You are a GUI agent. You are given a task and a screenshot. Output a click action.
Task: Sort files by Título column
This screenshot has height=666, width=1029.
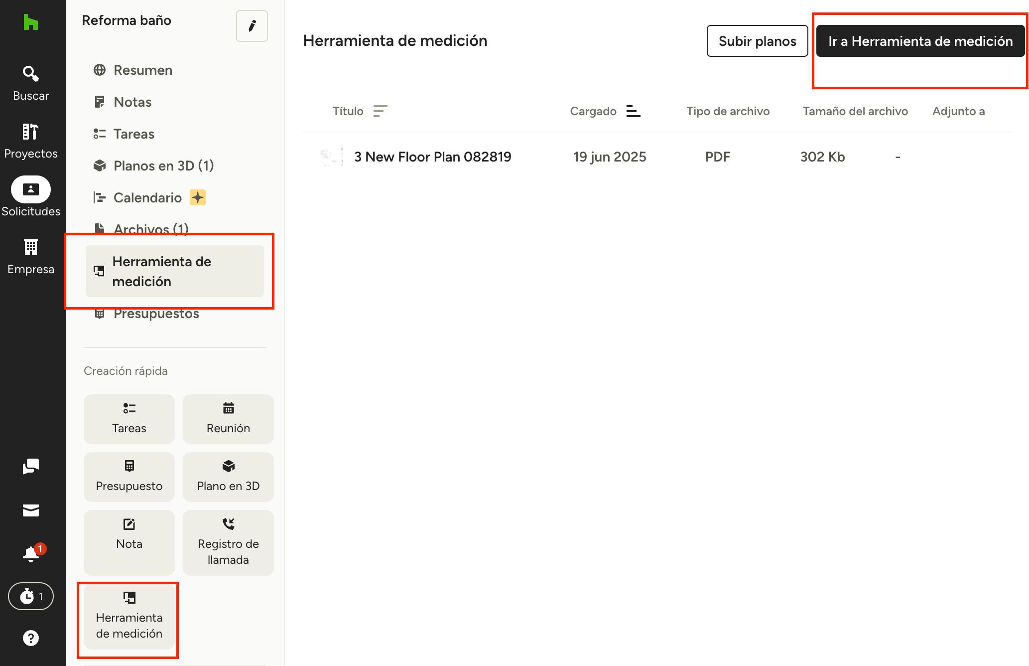click(x=380, y=111)
